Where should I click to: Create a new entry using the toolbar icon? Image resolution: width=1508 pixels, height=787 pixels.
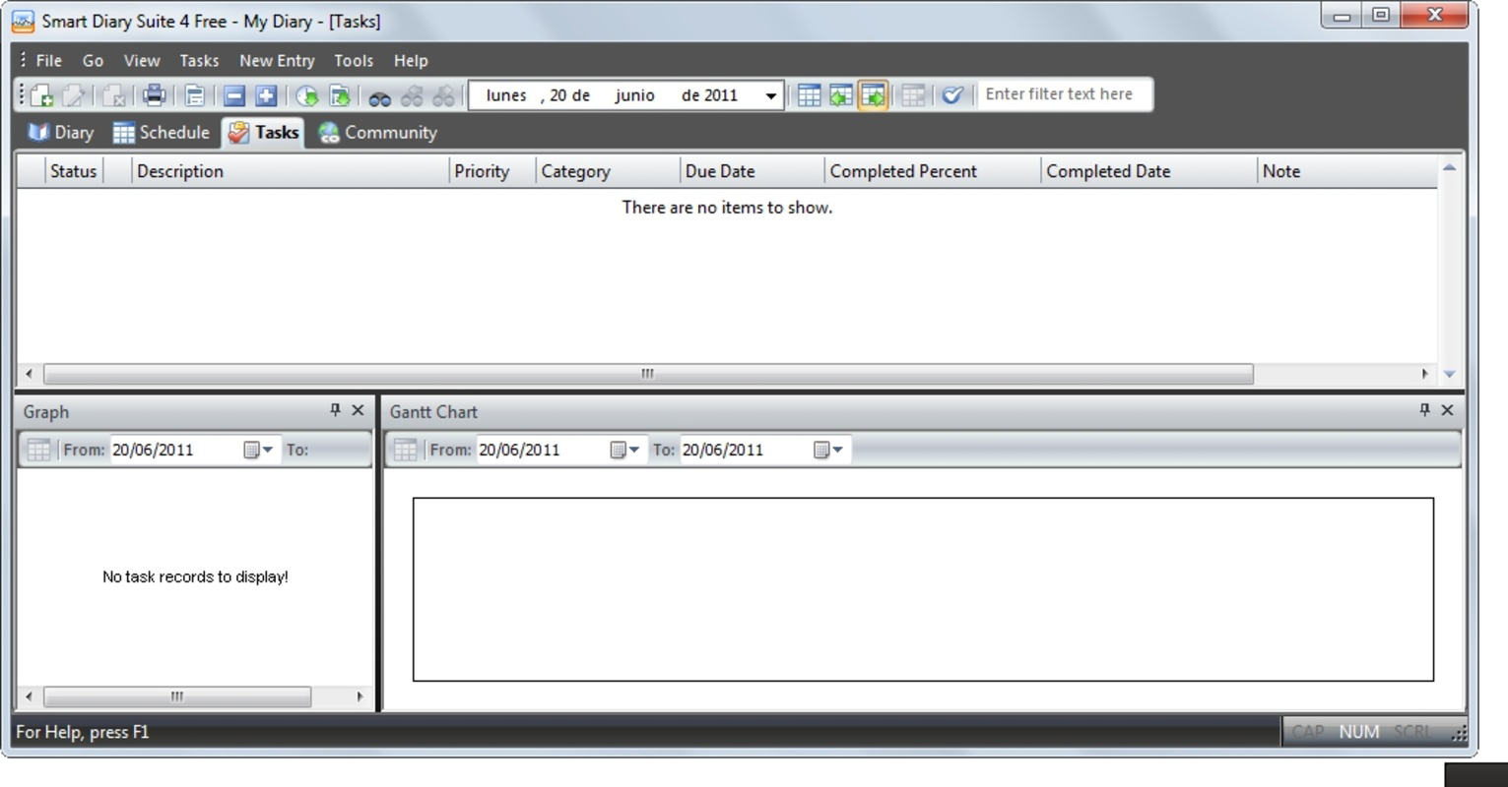click(x=40, y=94)
